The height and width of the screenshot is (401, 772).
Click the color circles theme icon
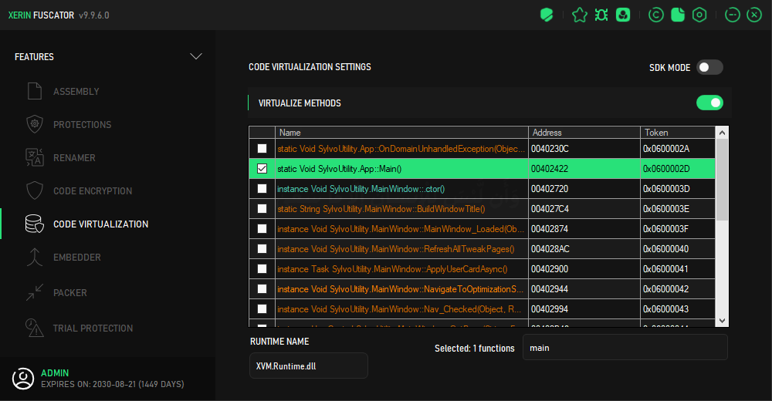pyautogui.click(x=623, y=15)
